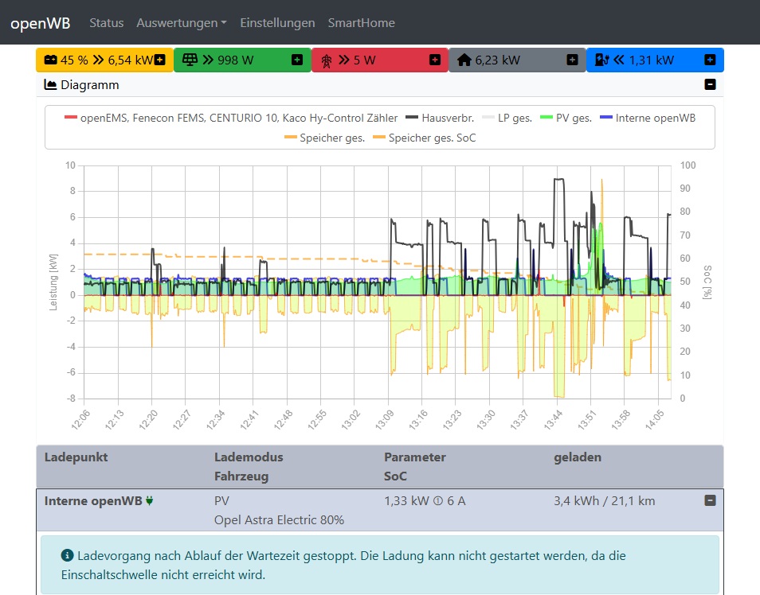Click the grid power pylon icon
The width and height of the screenshot is (760, 595).
click(327, 60)
